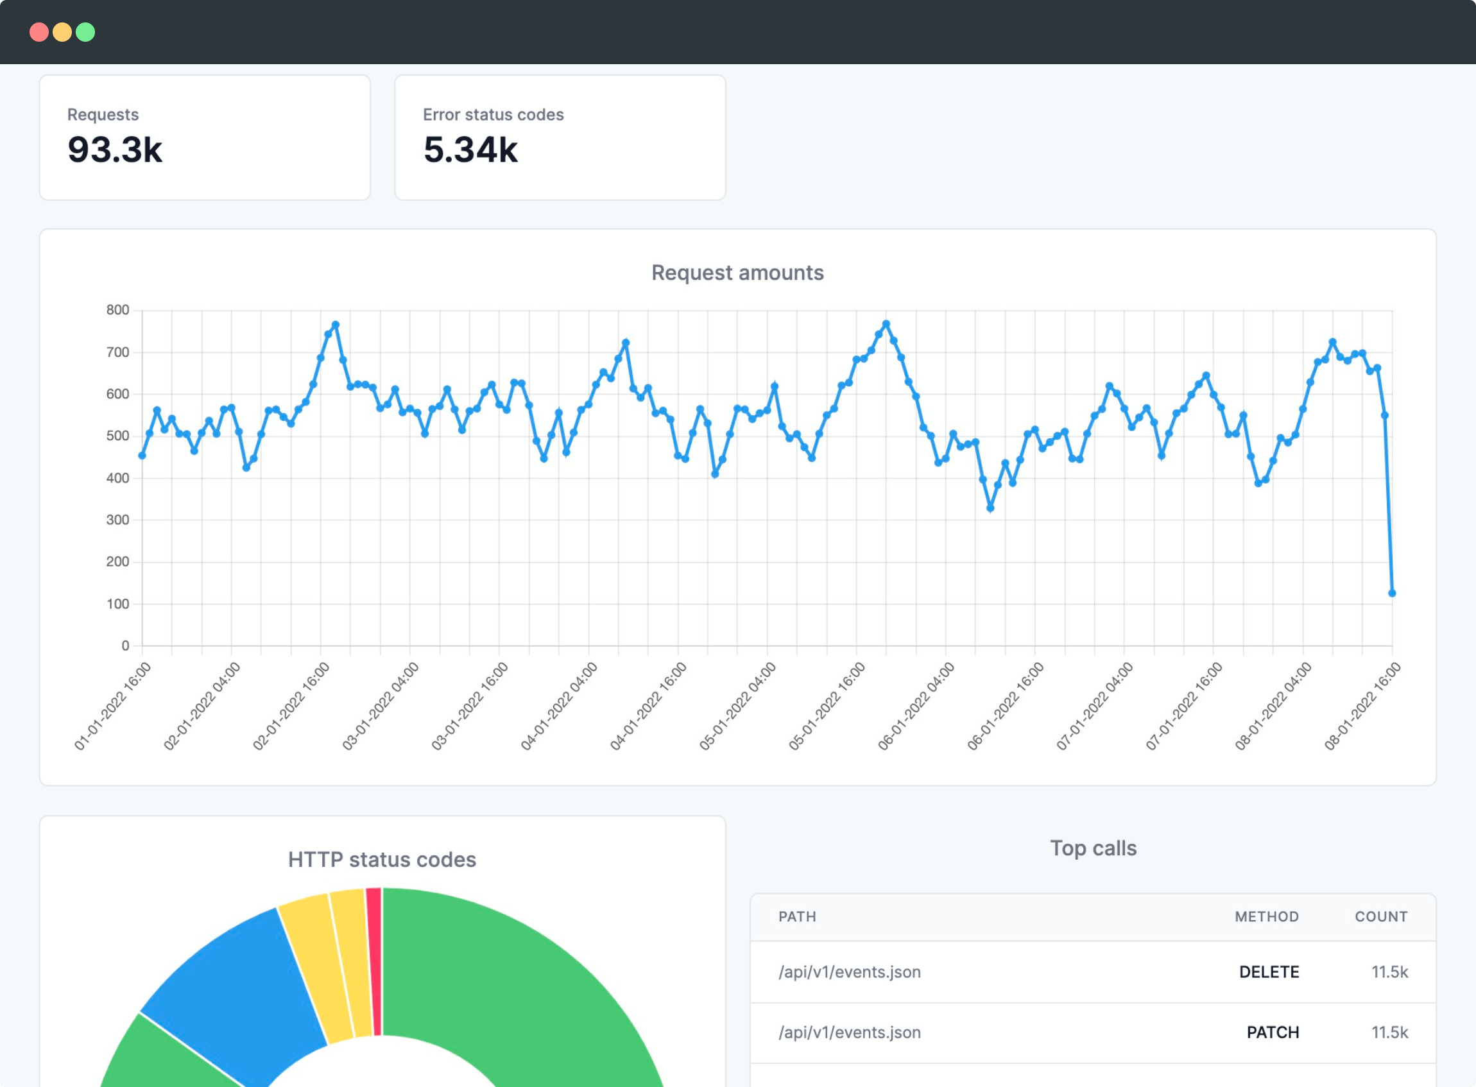
Task: Click the green maximize window dot
Action: pos(85,32)
